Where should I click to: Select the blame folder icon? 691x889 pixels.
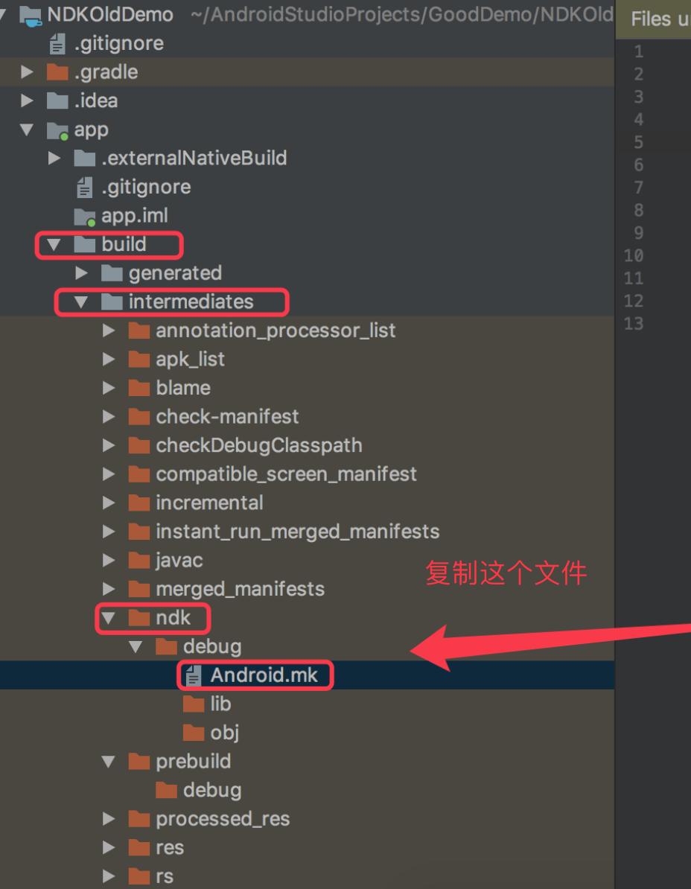(x=138, y=387)
